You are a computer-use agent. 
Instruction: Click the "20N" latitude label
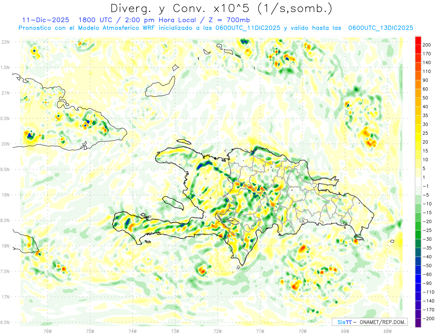click(x=6, y=144)
